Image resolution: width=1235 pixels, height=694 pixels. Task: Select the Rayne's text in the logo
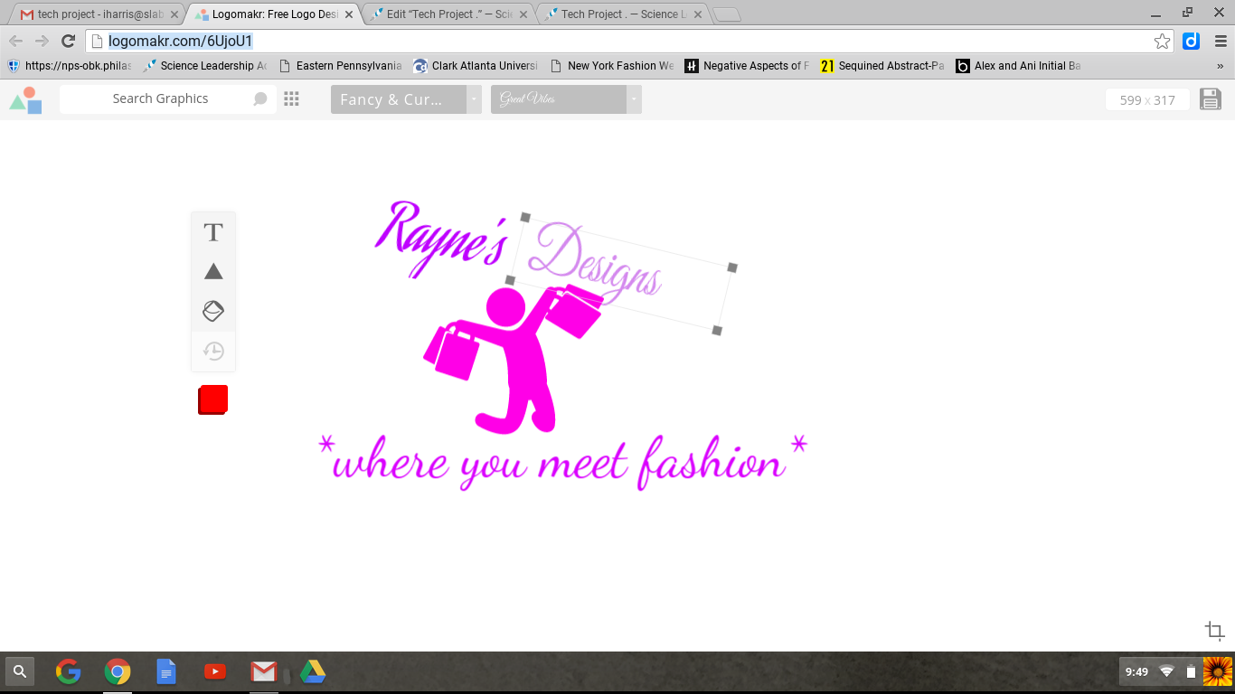click(441, 239)
